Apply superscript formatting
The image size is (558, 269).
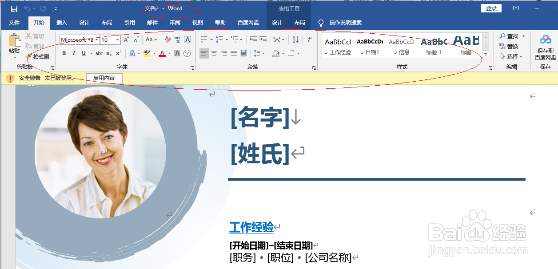point(118,53)
